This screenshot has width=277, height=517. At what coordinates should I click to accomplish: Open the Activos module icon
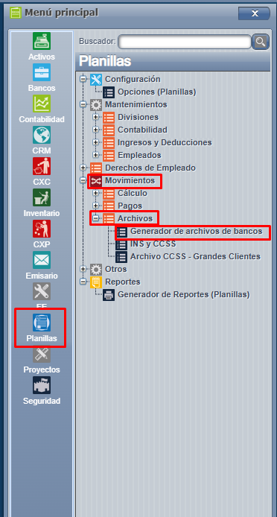pos(42,41)
